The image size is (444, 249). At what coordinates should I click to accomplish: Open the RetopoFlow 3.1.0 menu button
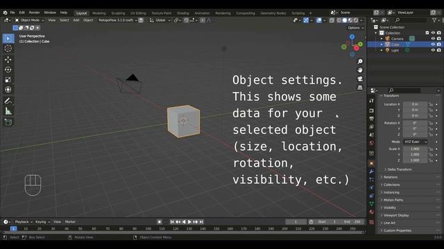(118, 20)
